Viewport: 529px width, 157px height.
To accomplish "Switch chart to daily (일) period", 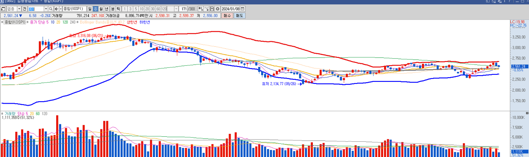I will 90,9.
